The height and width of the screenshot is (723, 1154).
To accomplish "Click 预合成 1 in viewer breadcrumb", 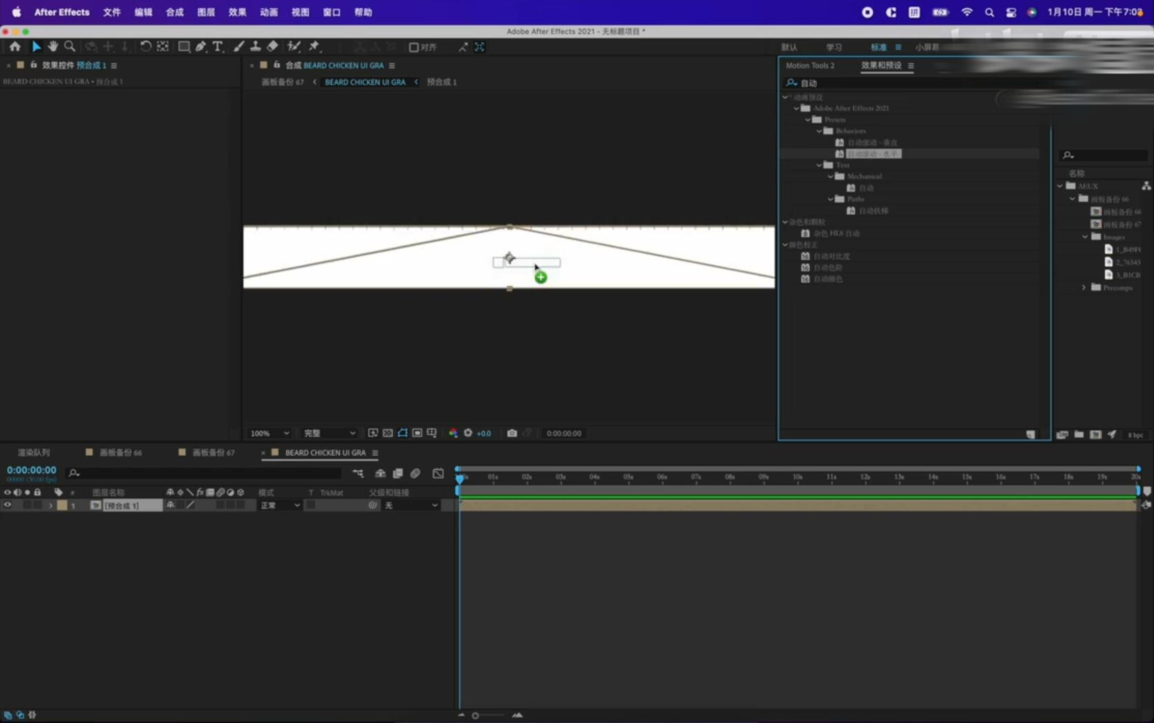I will pos(442,82).
